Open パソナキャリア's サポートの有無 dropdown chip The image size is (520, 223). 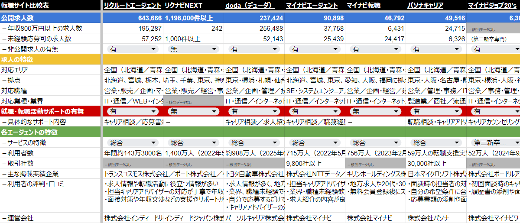click(436, 111)
